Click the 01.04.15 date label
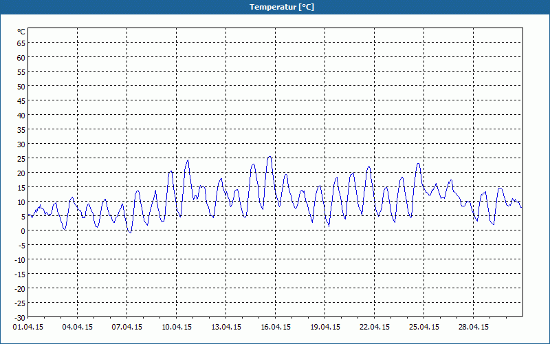 28,327
